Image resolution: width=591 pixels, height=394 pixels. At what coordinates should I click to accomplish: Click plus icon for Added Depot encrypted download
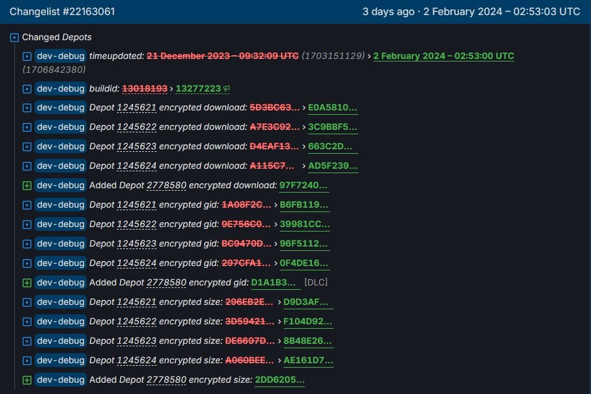click(27, 185)
